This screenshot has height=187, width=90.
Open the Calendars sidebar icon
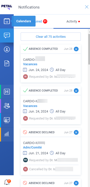(7, 21)
